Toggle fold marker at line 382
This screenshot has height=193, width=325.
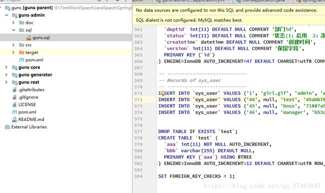[156, 164]
